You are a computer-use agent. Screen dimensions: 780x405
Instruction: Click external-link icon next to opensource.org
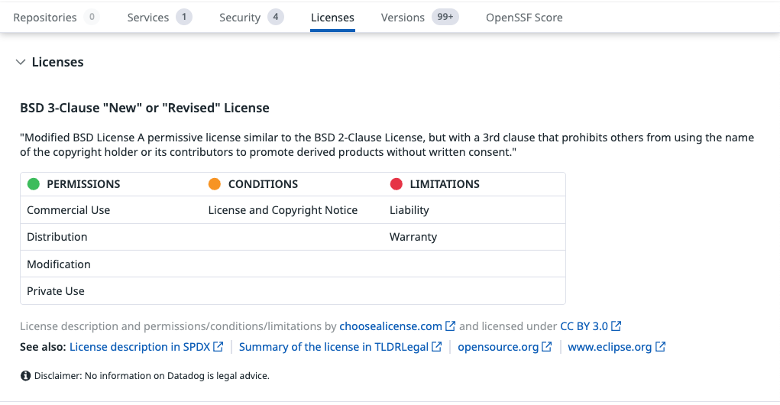point(547,347)
